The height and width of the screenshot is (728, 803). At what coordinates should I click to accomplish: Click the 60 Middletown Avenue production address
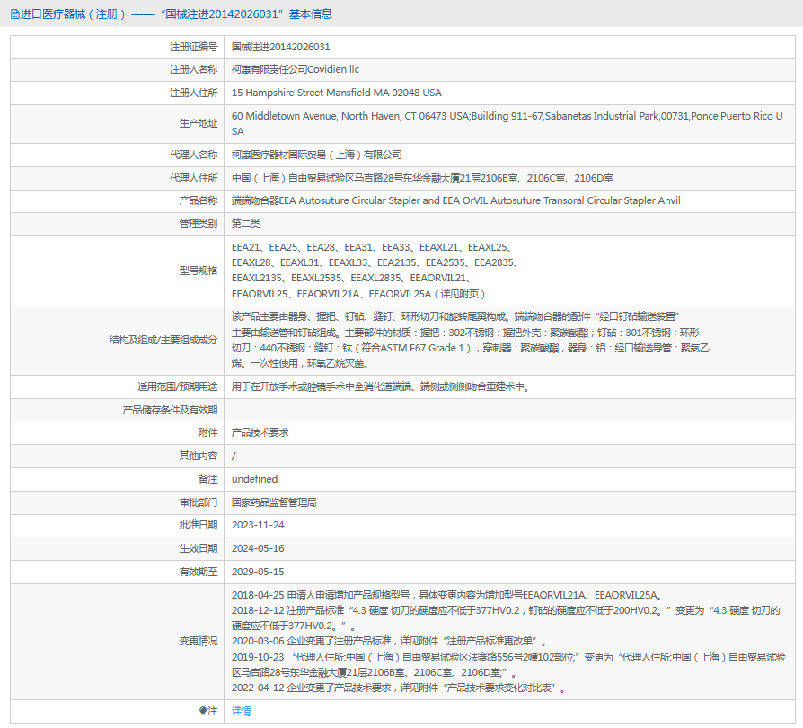[x=507, y=123]
